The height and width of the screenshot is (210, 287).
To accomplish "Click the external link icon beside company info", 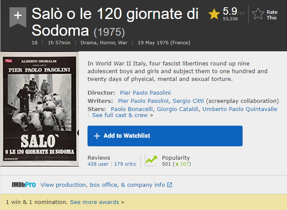I will (x=170, y=185).
